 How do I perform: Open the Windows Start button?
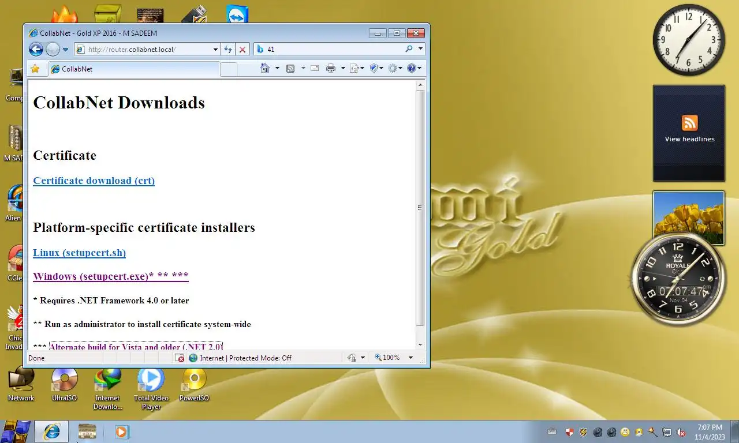pos(16,431)
